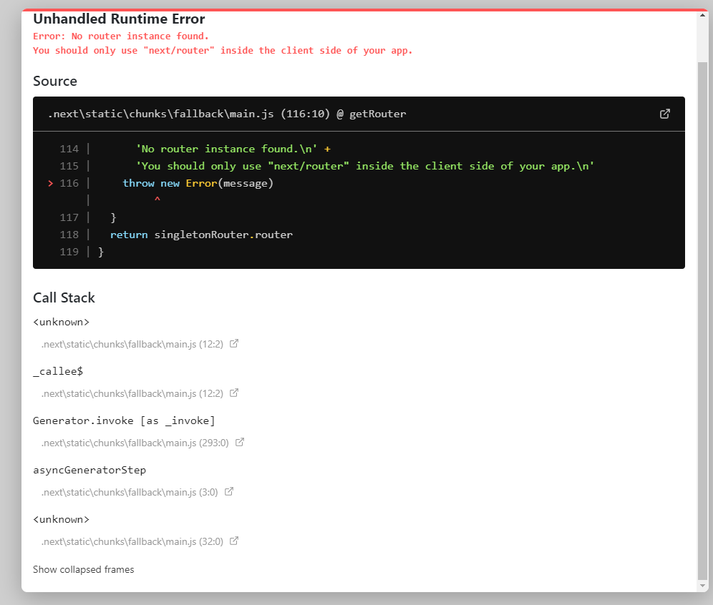The image size is (713, 605).
Task: Click main.js (12:2) path under _callee$
Action: (x=132, y=394)
